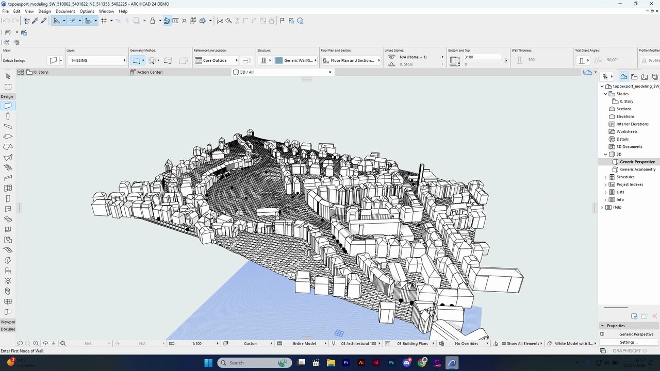Open Project Map icon in Navigator

pyautogui.click(x=623, y=76)
